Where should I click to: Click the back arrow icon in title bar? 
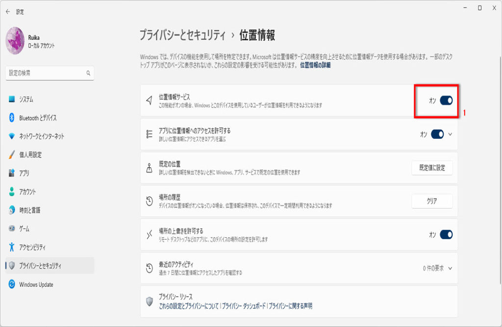pos(7,12)
